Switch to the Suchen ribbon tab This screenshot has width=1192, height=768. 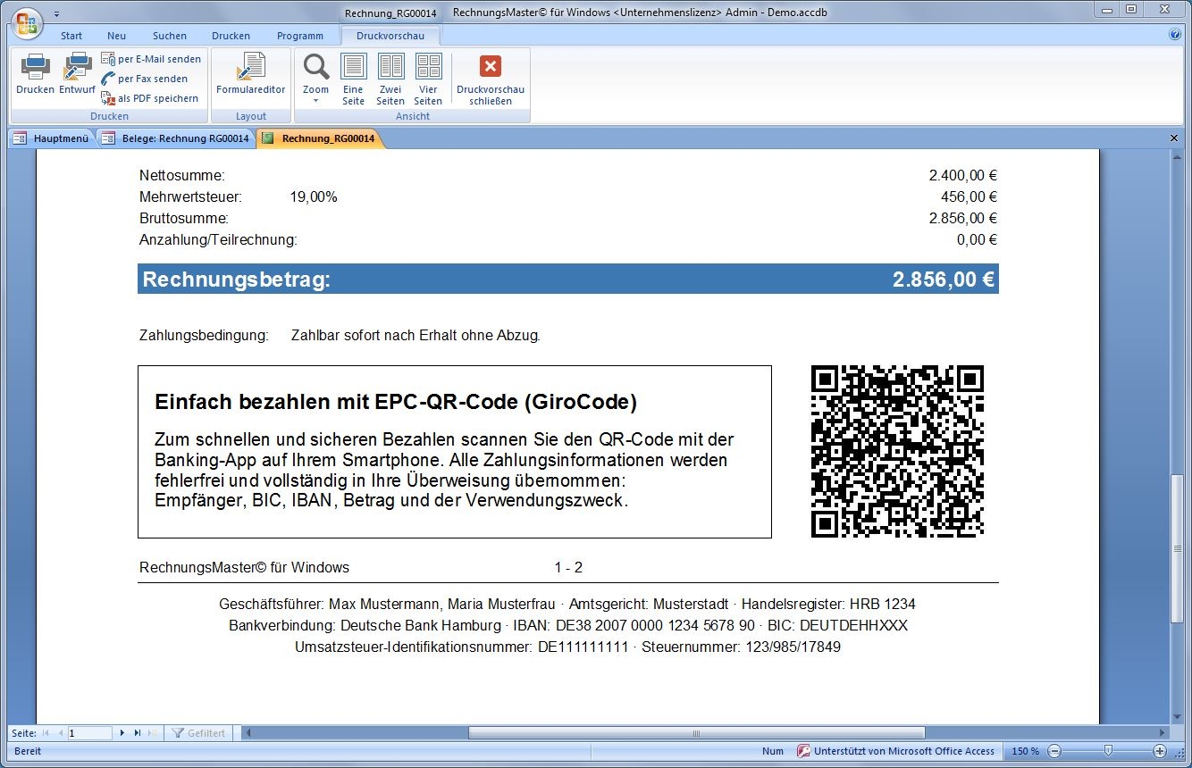coord(170,36)
